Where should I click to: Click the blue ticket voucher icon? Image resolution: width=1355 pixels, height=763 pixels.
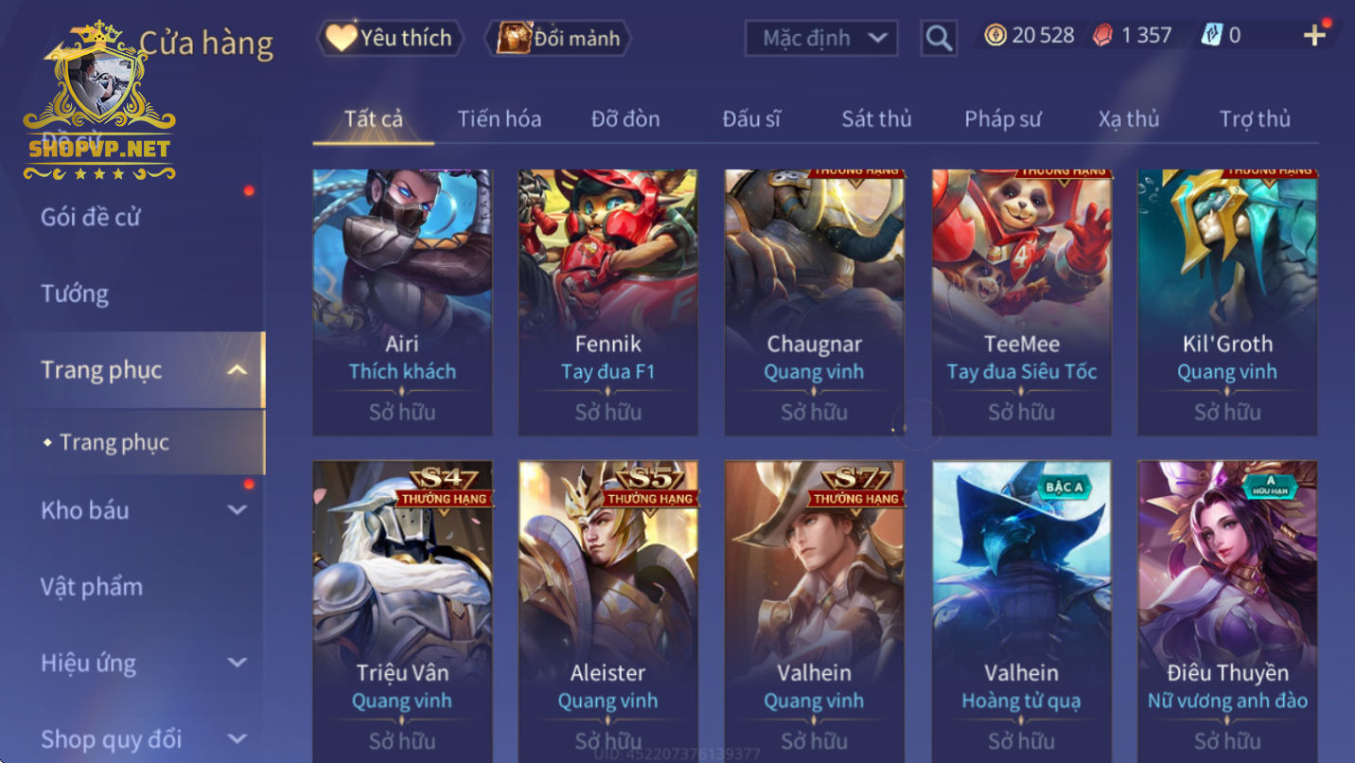(1212, 35)
